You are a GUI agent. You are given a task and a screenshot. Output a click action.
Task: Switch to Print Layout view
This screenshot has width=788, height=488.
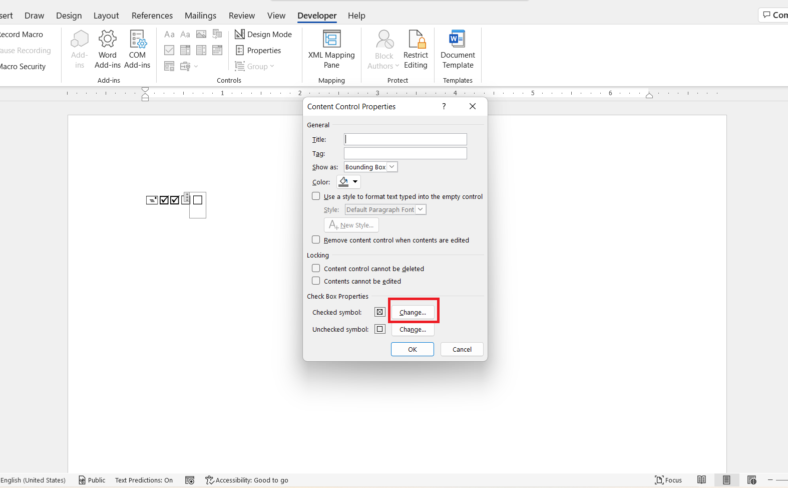point(726,480)
